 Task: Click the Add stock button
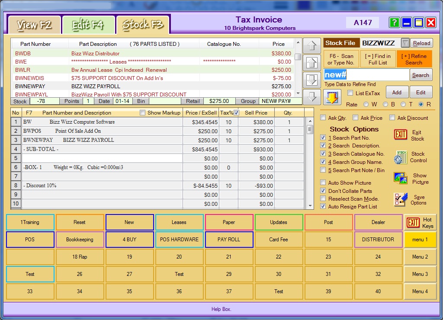pos(397,93)
